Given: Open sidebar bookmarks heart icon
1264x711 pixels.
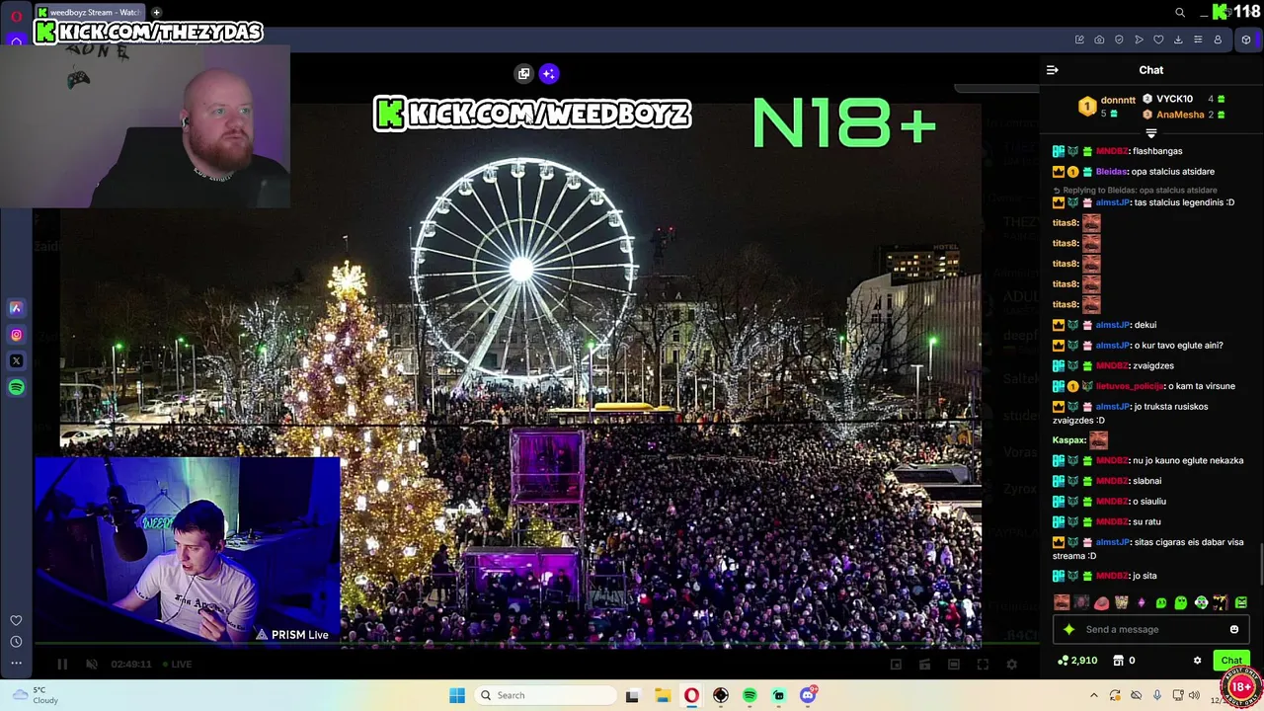Looking at the screenshot, I should pyautogui.click(x=16, y=620).
